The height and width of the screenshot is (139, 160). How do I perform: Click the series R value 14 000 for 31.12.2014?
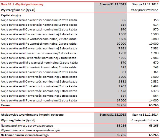[x=154, y=100]
